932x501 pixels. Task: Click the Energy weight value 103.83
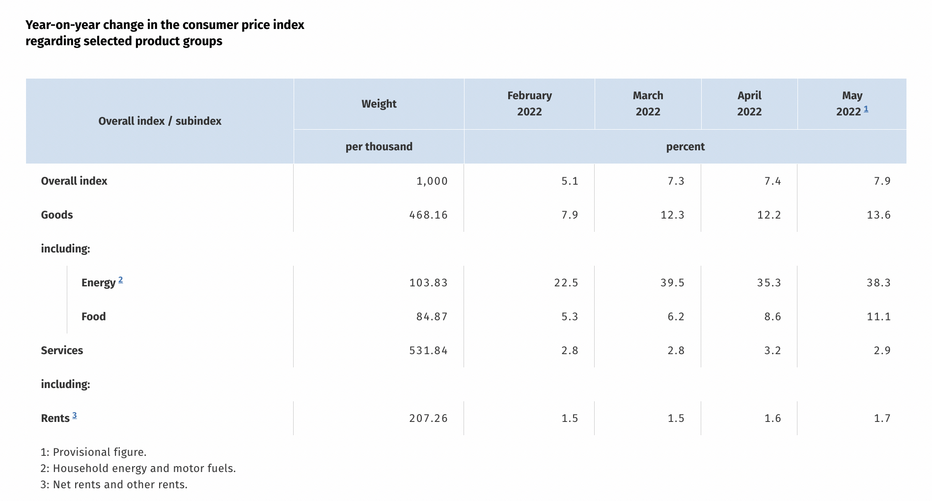tap(428, 282)
